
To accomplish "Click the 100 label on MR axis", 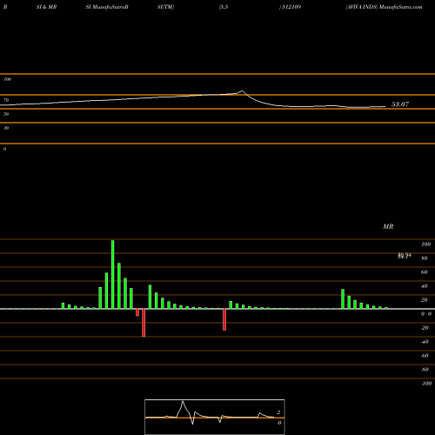I will tap(426, 244).
